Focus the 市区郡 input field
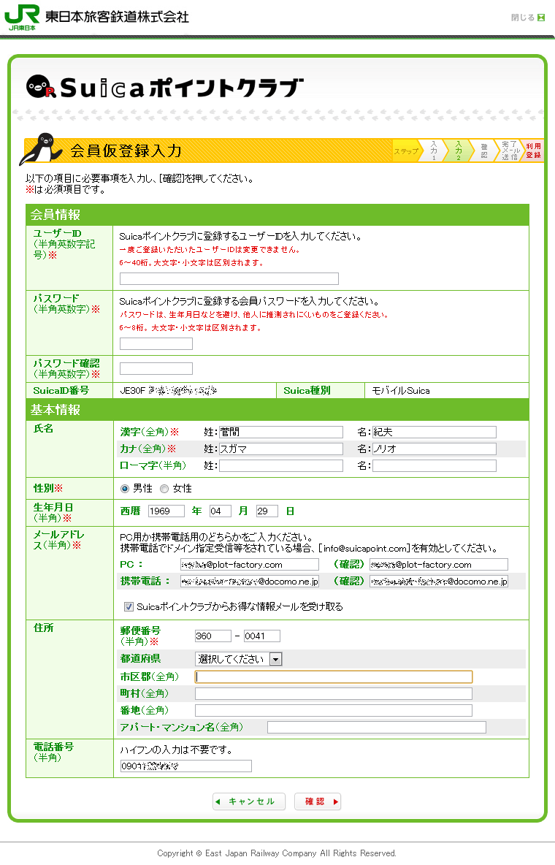Viewport: 555px width, 865px height. (334, 677)
